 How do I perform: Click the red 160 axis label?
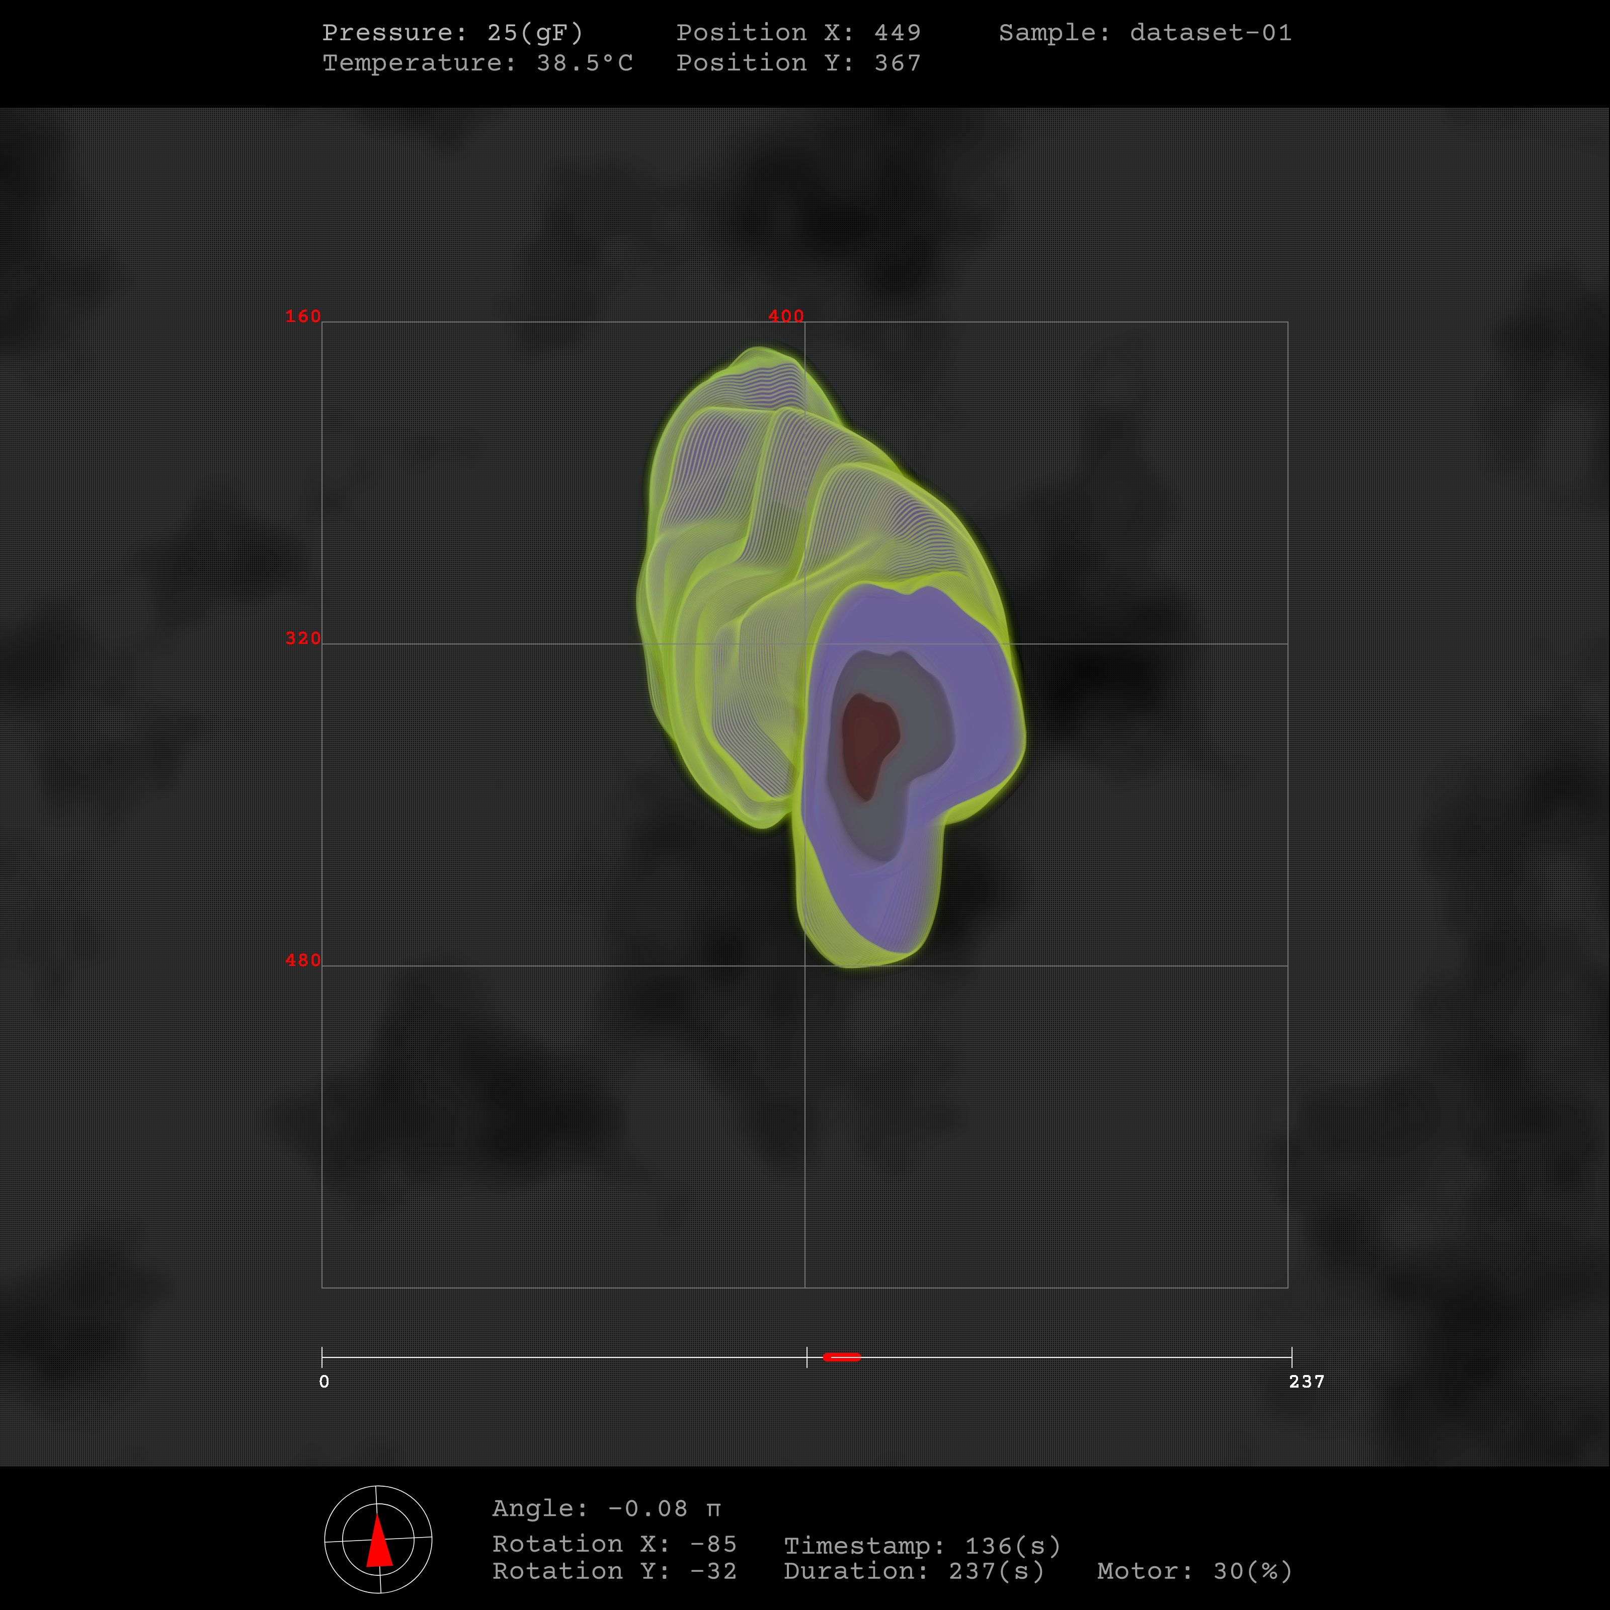302,316
